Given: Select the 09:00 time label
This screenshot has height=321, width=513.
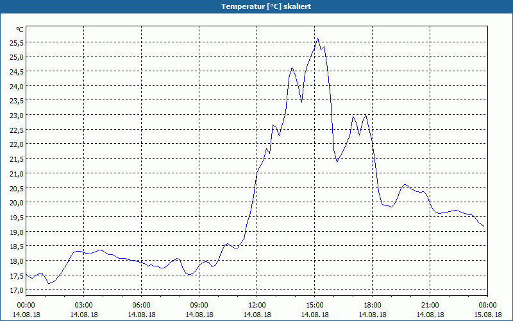Looking at the screenshot, I should pyautogui.click(x=199, y=306).
